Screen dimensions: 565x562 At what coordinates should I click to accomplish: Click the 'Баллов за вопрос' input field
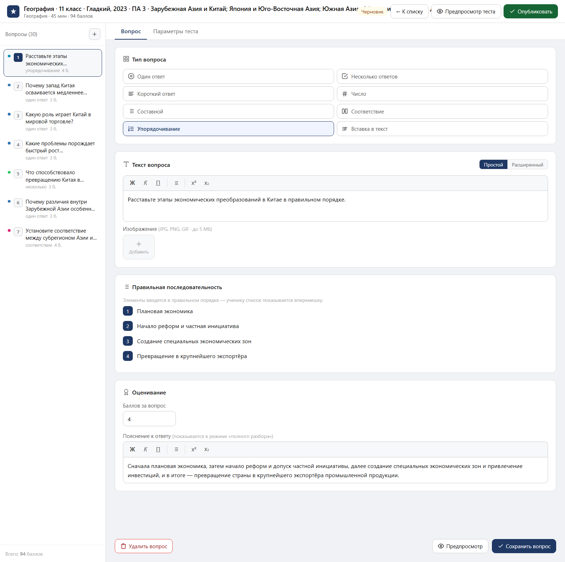149,419
